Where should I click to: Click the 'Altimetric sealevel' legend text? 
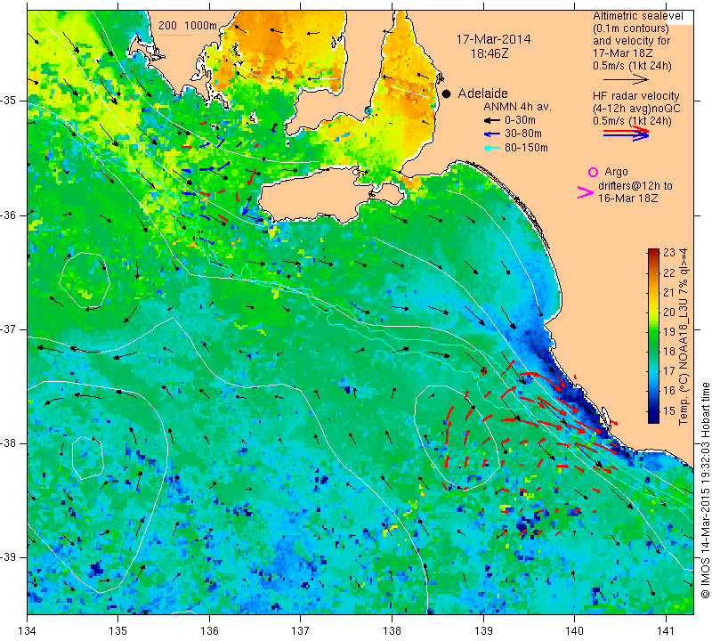[637, 16]
